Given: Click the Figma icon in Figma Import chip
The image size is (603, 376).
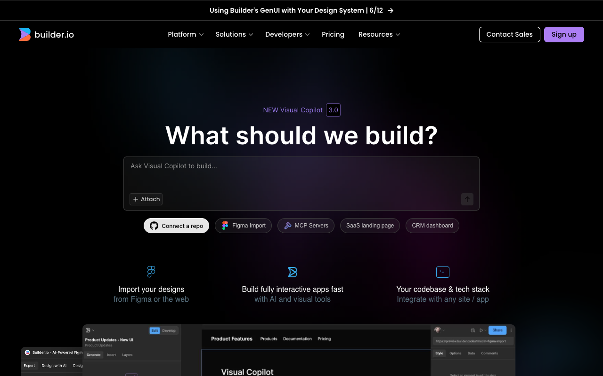Looking at the screenshot, I should (225, 226).
